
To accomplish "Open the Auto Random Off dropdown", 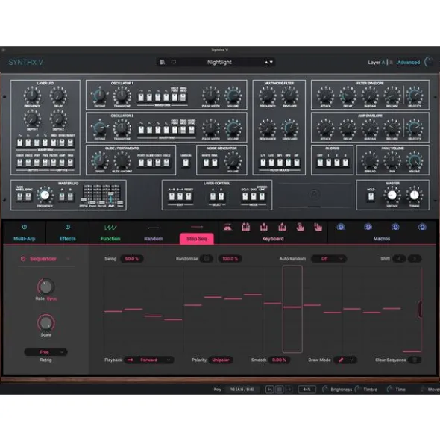I will 329,259.
